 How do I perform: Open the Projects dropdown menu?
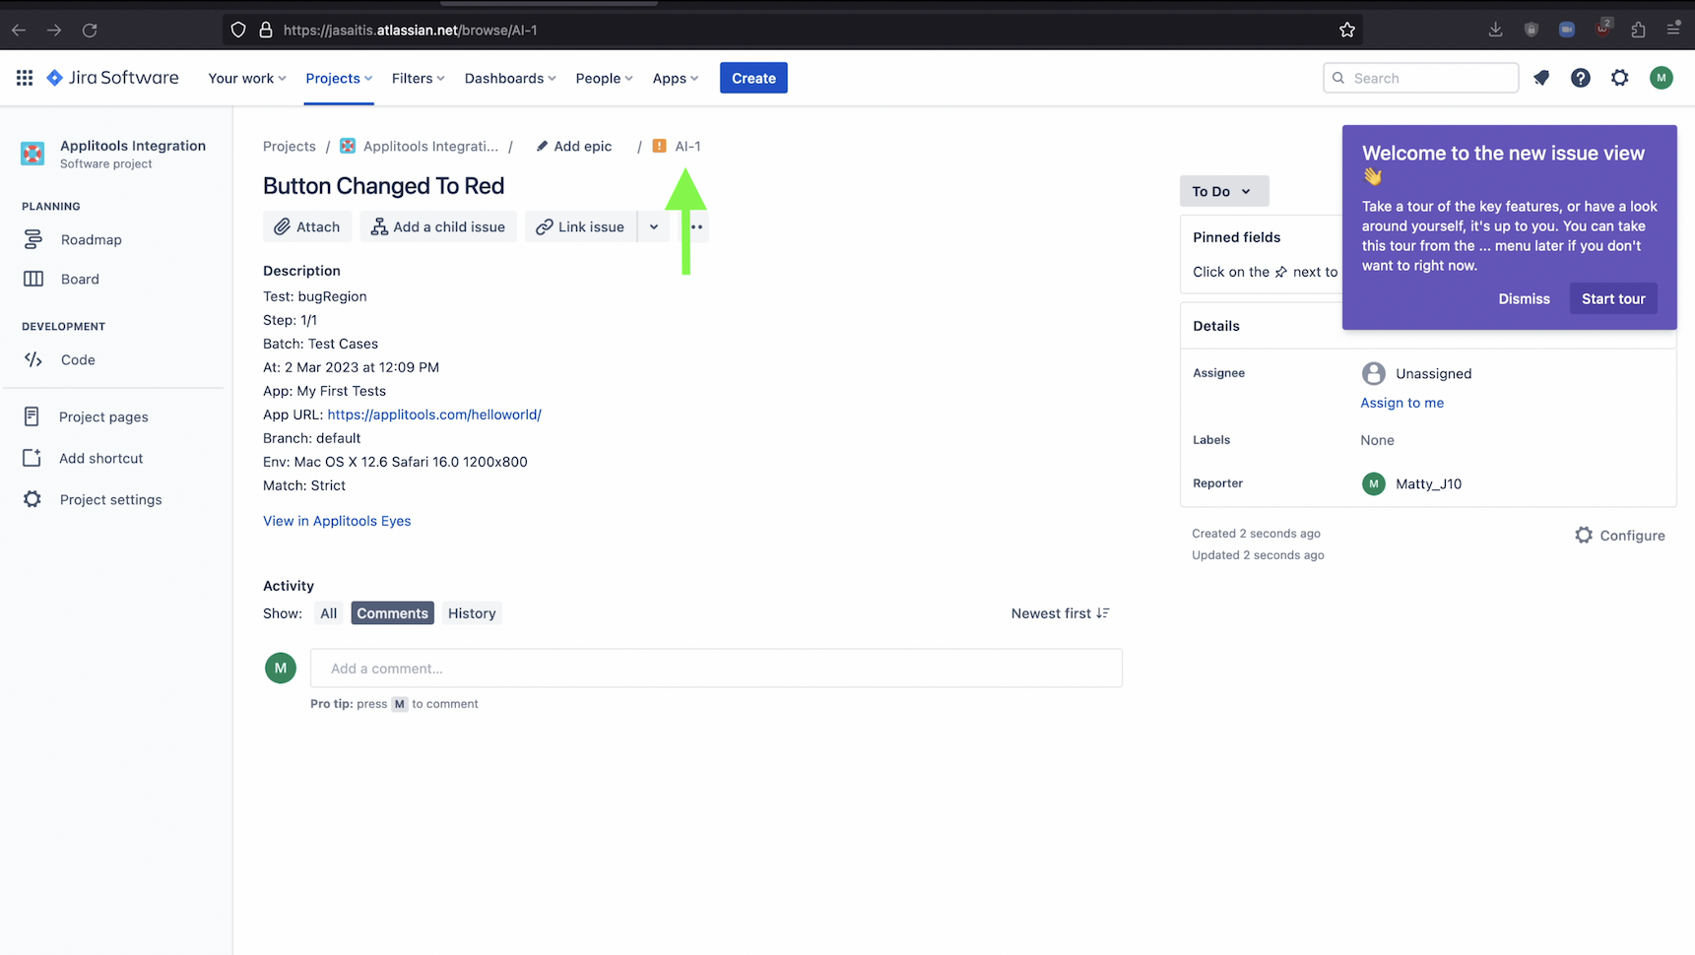pyautogui.click(x=339, y=78)
